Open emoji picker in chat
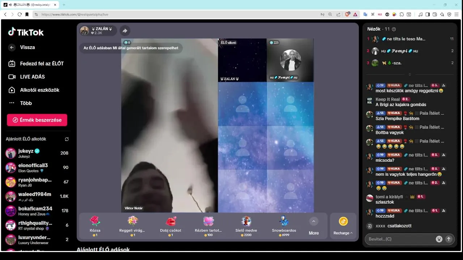463x260 pixels. [x=439, y=239]
